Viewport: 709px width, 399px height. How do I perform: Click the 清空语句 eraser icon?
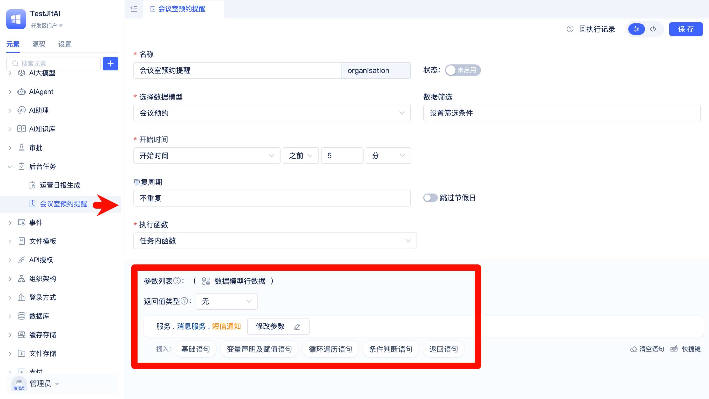click(633, 349)
